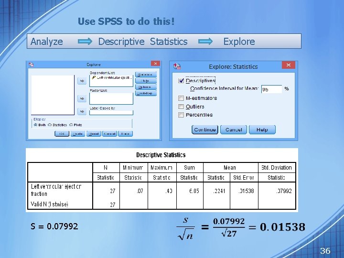Click the Maximum column header
Screen dimensions: 344x258
pos(161,168)
